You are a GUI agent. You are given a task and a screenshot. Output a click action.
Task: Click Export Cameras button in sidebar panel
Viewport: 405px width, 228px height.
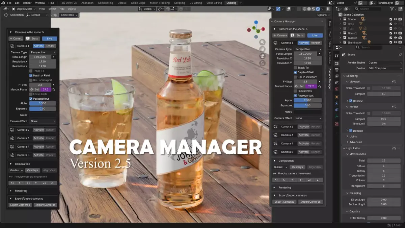[x=284, y=202]
